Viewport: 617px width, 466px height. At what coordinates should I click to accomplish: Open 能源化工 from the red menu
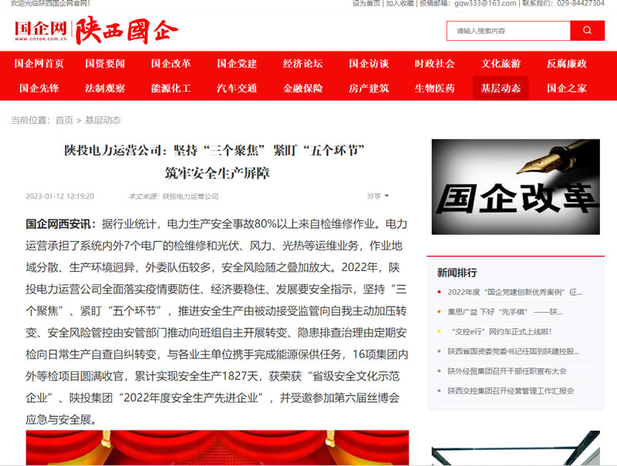point(171,88)
